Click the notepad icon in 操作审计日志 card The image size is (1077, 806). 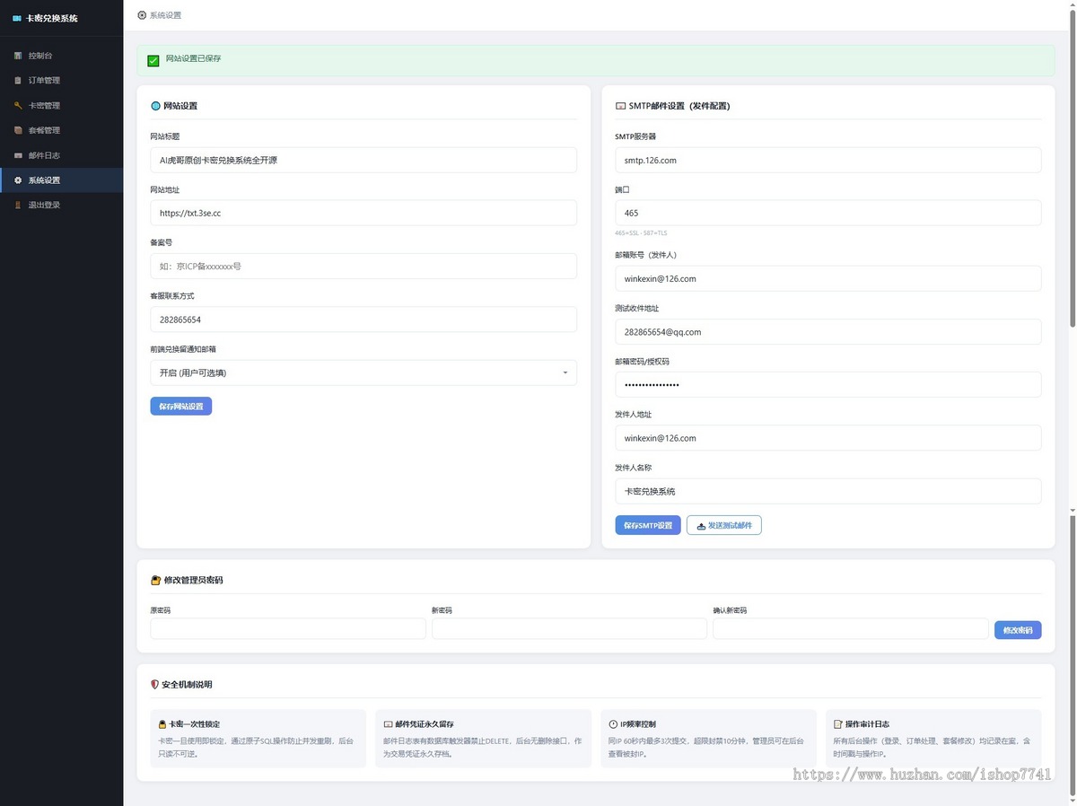coord(838,724)
